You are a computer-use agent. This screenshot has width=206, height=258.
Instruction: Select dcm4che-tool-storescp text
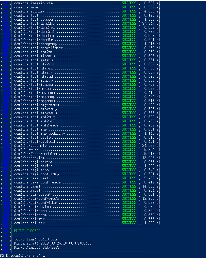36,109
